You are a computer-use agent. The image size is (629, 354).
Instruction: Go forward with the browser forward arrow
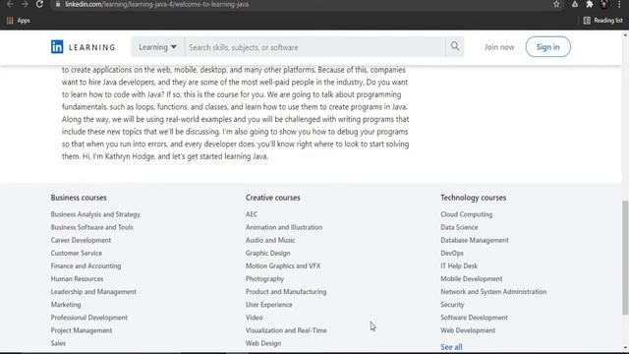coord(25,4)
